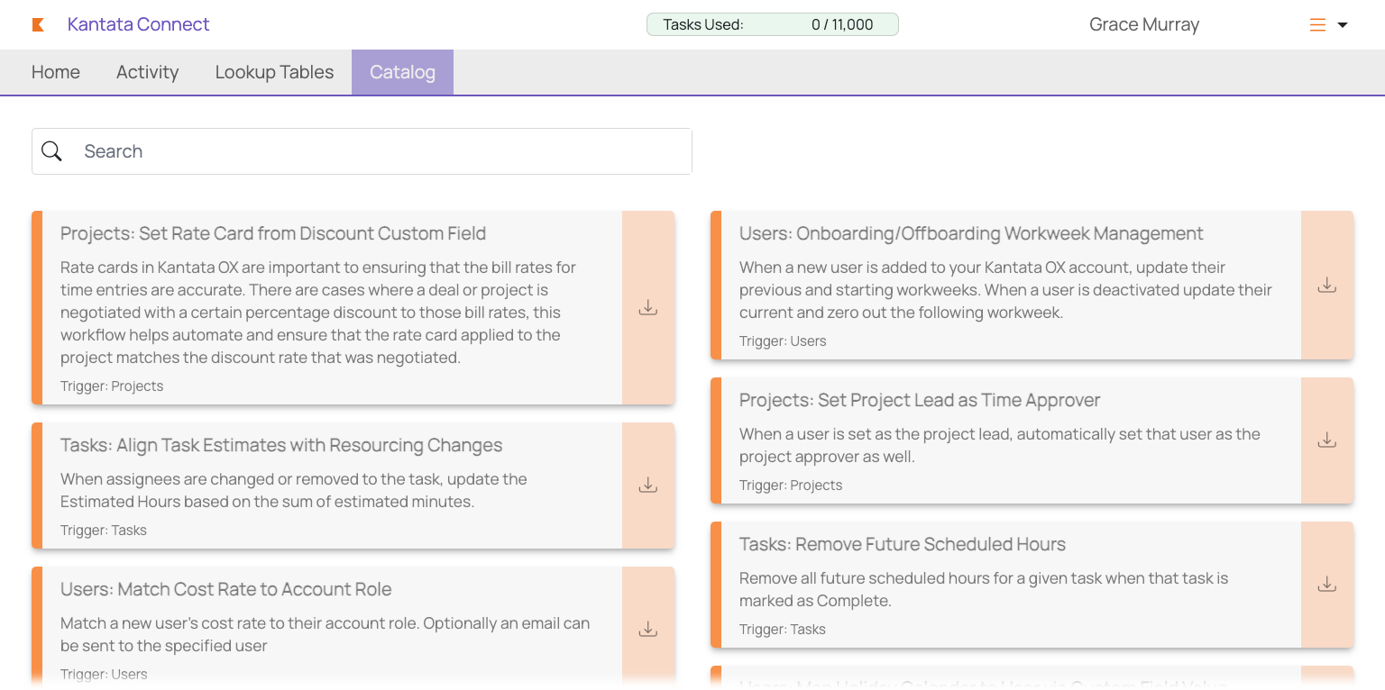The width and height of the screenshot is (1385, 690).
Task: Click the magnifying glass search icon
Action: coord(52,151)
